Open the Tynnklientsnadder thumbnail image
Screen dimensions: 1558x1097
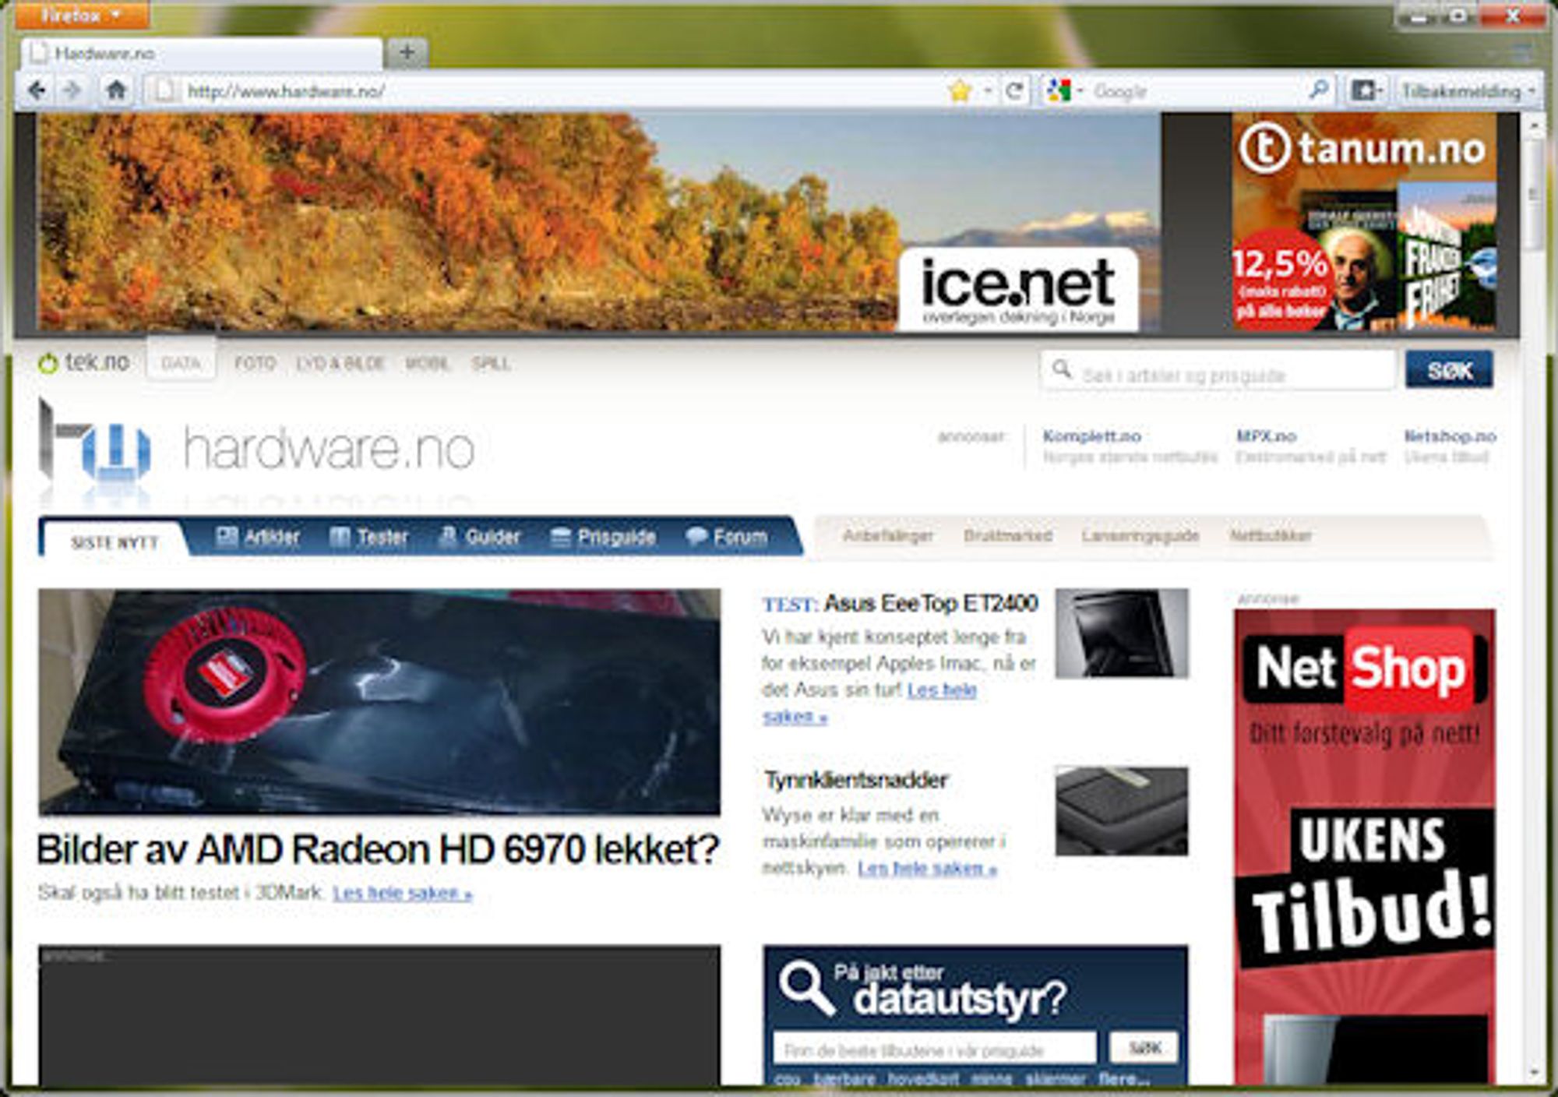coord(1122,811)
